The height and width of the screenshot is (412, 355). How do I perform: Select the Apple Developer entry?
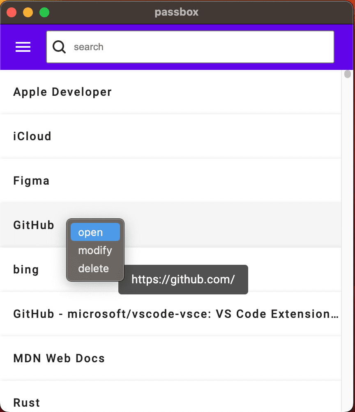tap(171, 92)
